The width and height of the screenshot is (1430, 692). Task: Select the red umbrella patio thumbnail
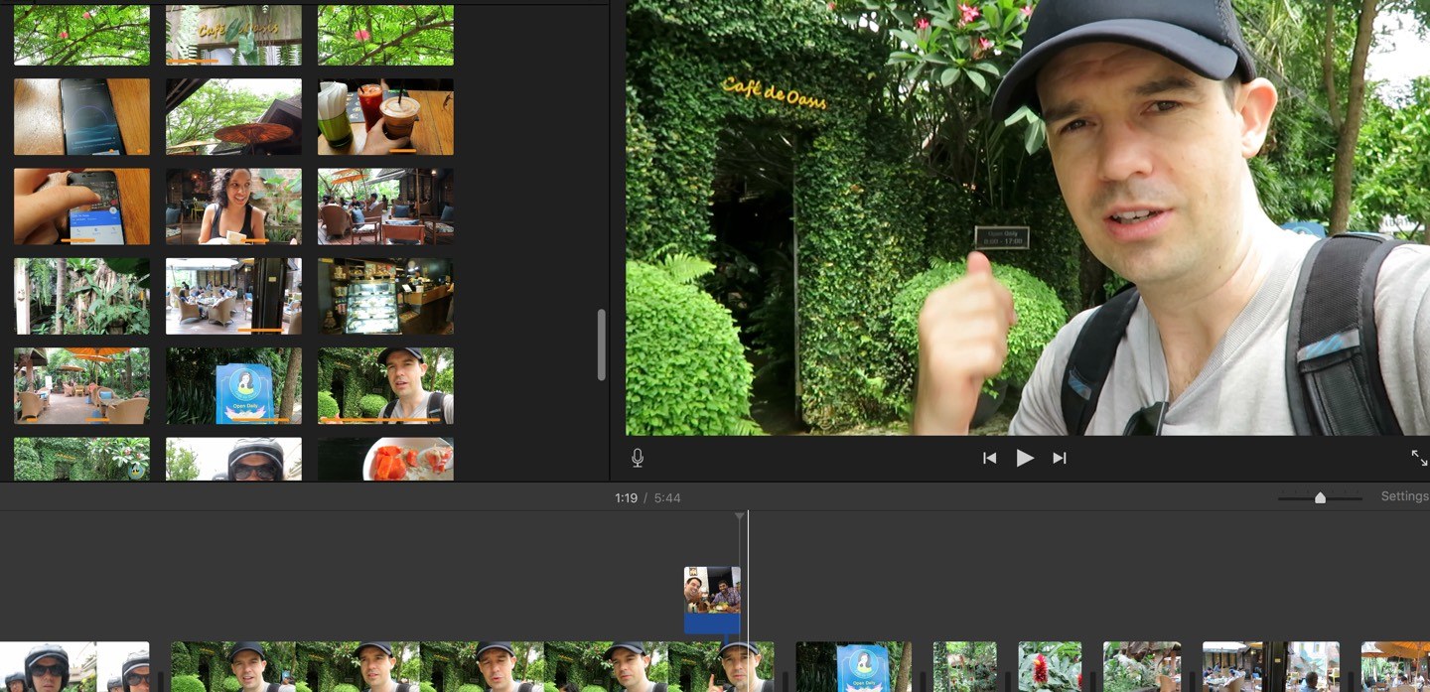pyautogui.click(x=233, y=117)
